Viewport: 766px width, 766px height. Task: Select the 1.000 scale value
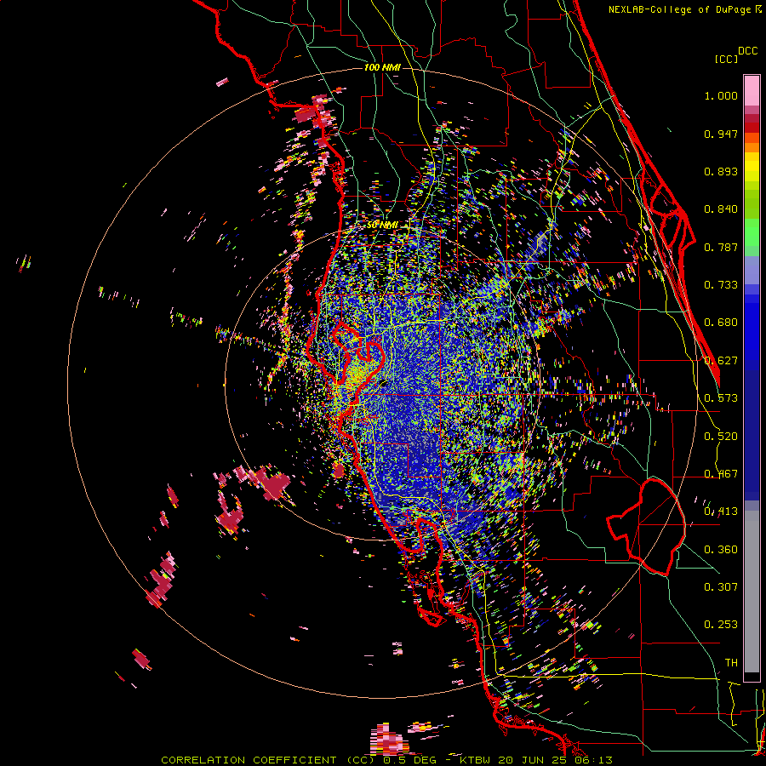click(721, 95)
